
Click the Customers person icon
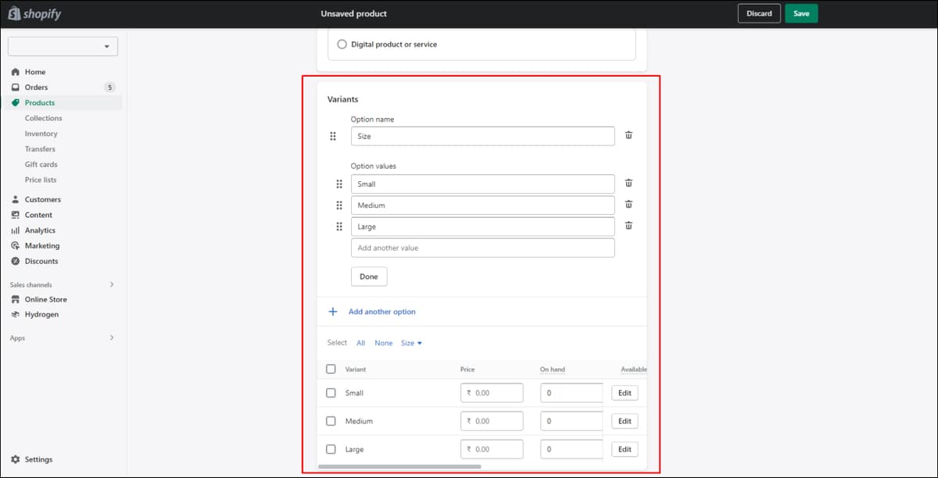(15, 199)
